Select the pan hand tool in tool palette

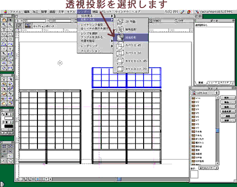pyautogui.click(x=4, y=20)
